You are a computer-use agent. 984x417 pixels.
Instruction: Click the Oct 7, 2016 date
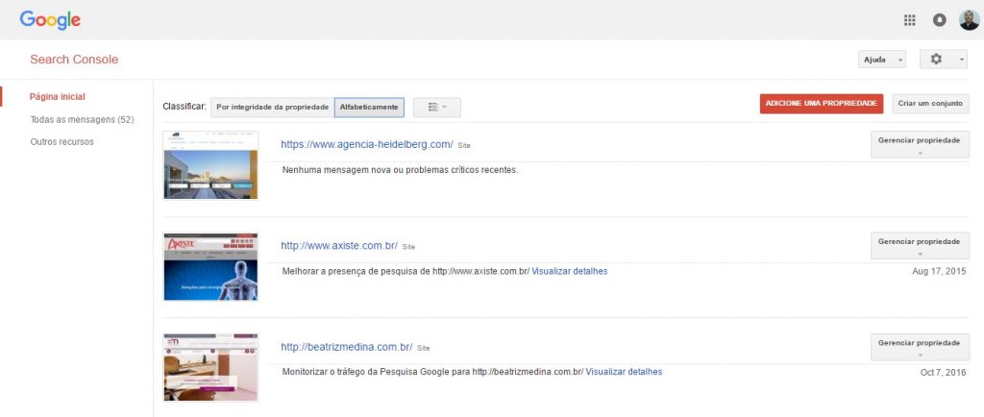tap(944, 372)
